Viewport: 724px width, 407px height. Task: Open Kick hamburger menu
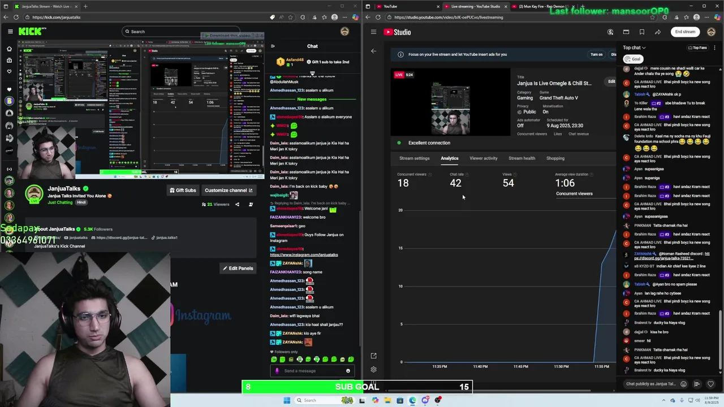point(10,32)
